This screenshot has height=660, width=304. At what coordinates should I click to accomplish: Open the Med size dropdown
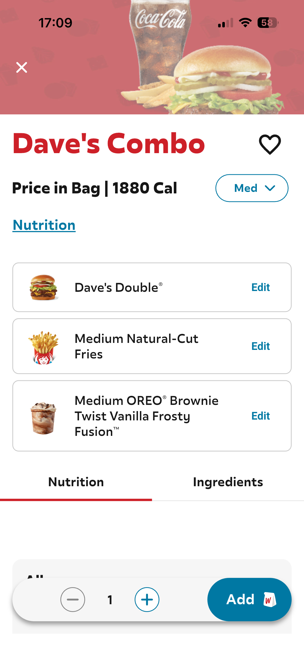click(x=252, y=188)
